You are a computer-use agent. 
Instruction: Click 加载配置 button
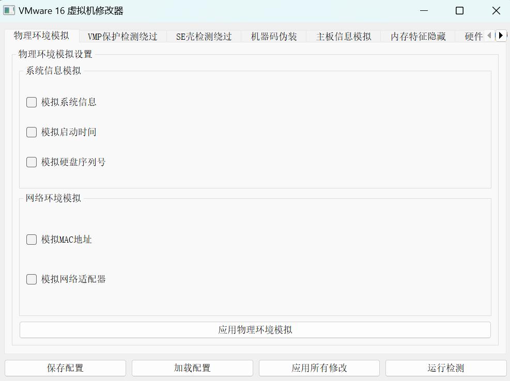(x=192, y=368)
